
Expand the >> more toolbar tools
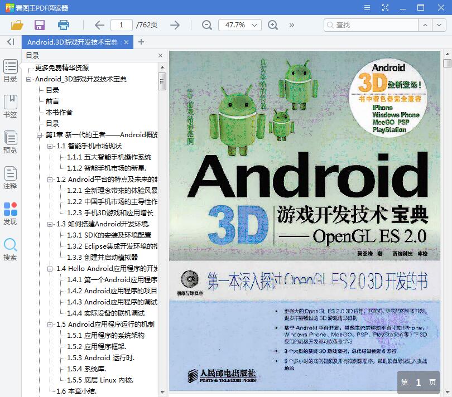pyautogui.click(x=291, y=25)
